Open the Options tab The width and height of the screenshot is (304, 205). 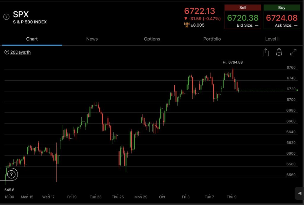pos(152,39)
